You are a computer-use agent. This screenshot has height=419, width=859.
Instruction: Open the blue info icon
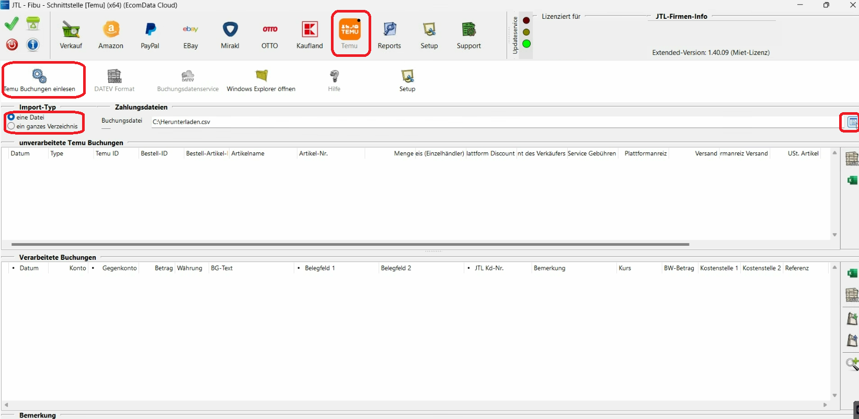click(x=33, y=45)
